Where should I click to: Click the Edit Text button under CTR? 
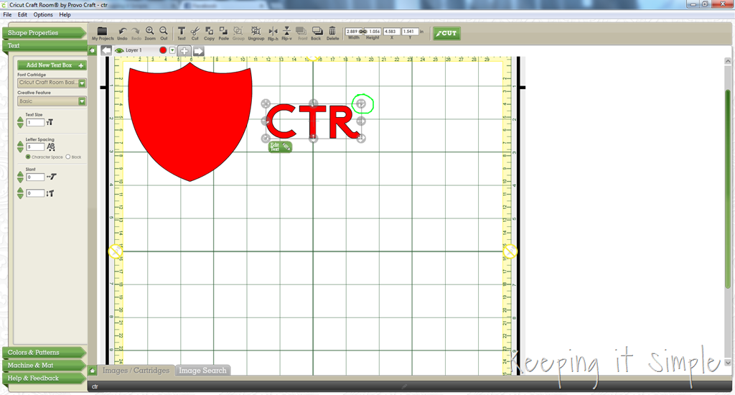click(280, 147)
